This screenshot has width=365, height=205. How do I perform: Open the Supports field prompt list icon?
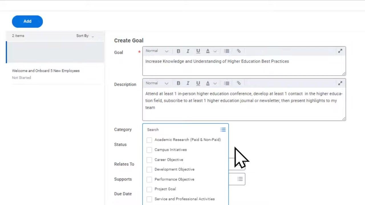point(240,179)
